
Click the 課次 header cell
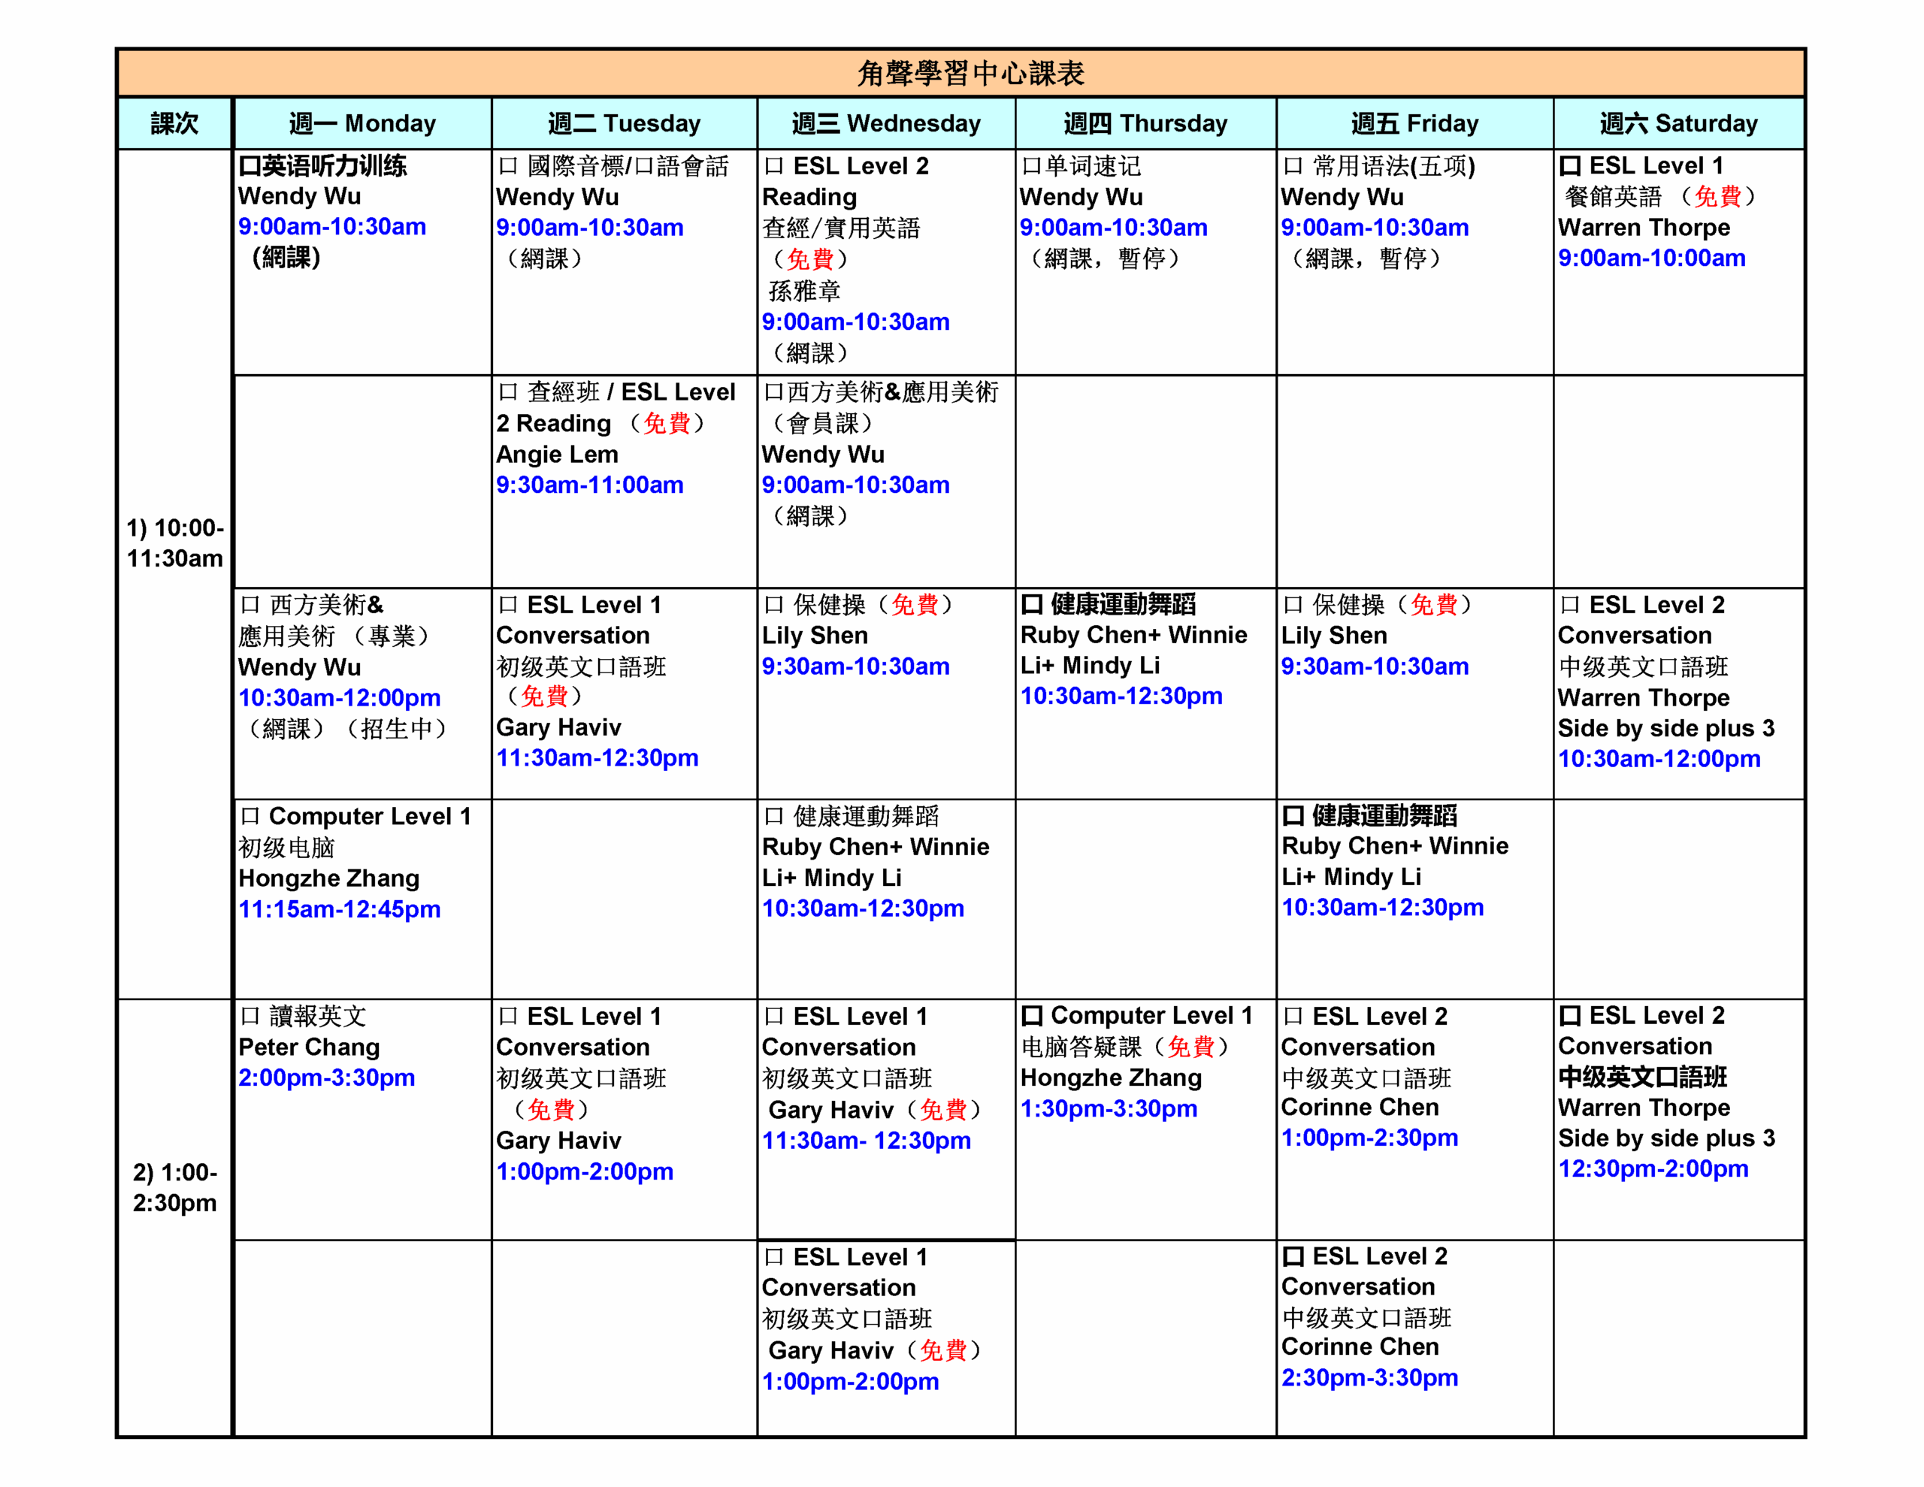(x=174, y=123)
